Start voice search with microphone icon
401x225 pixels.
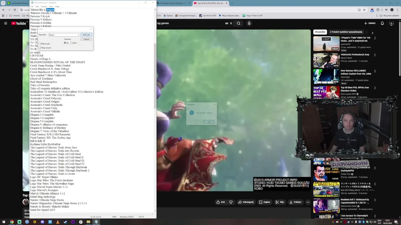249,23
